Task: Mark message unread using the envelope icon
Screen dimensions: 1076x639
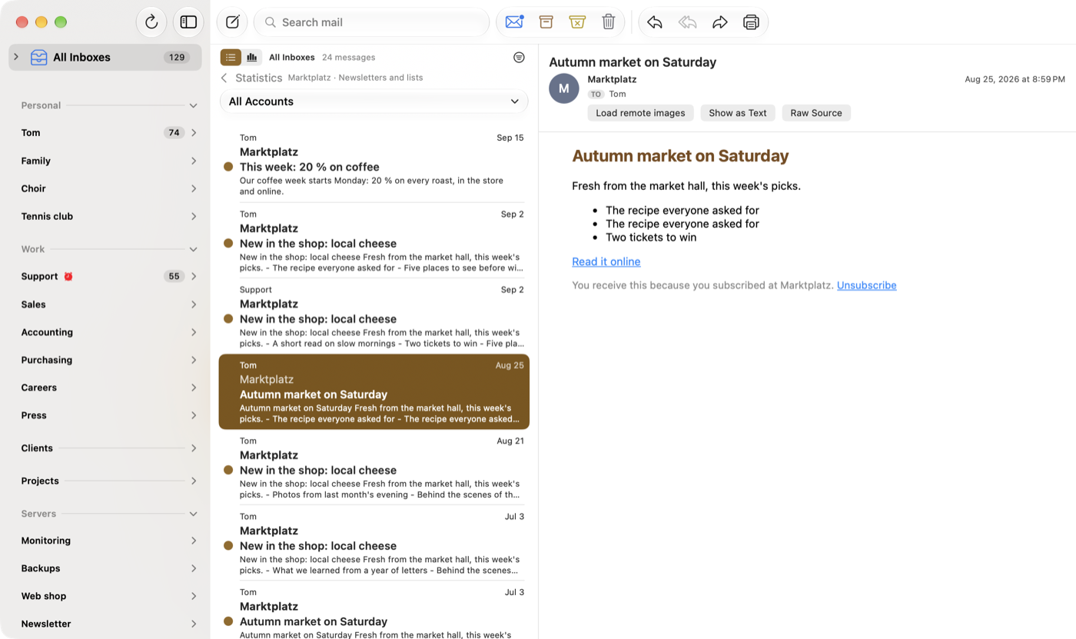Action: click(x=514, y=22)
